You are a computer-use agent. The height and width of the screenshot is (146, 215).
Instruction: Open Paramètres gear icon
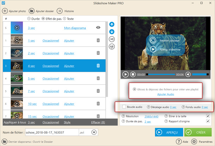[x=194, y=141]
